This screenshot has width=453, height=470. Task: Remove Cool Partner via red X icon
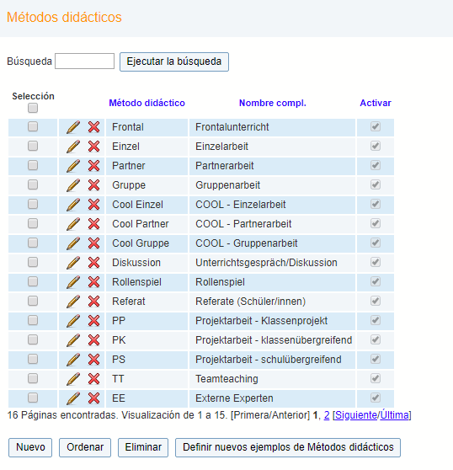[x=93, y=224]
